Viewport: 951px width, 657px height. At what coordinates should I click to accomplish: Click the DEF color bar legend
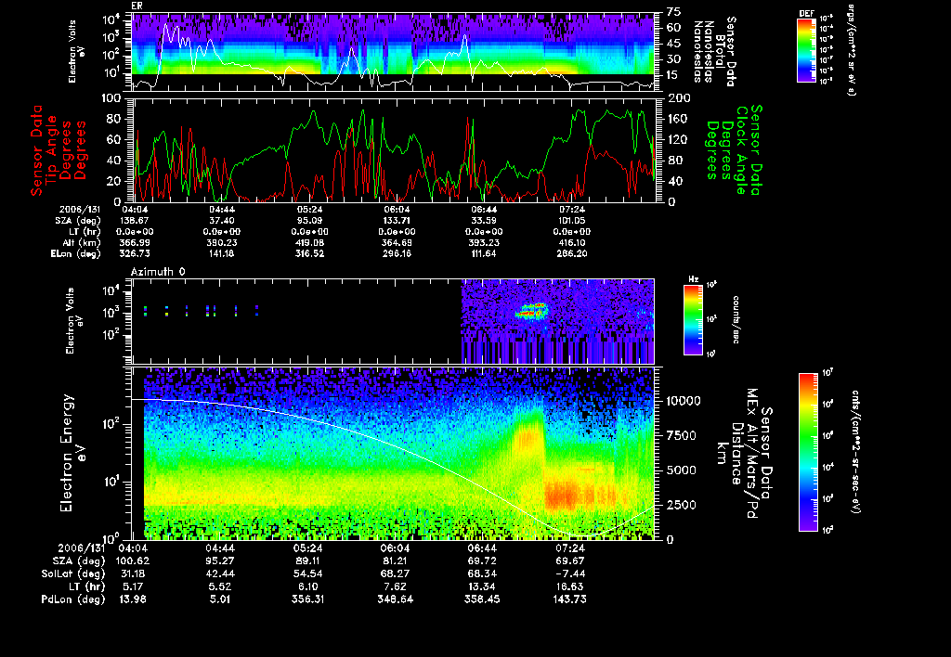pos(806,50)
